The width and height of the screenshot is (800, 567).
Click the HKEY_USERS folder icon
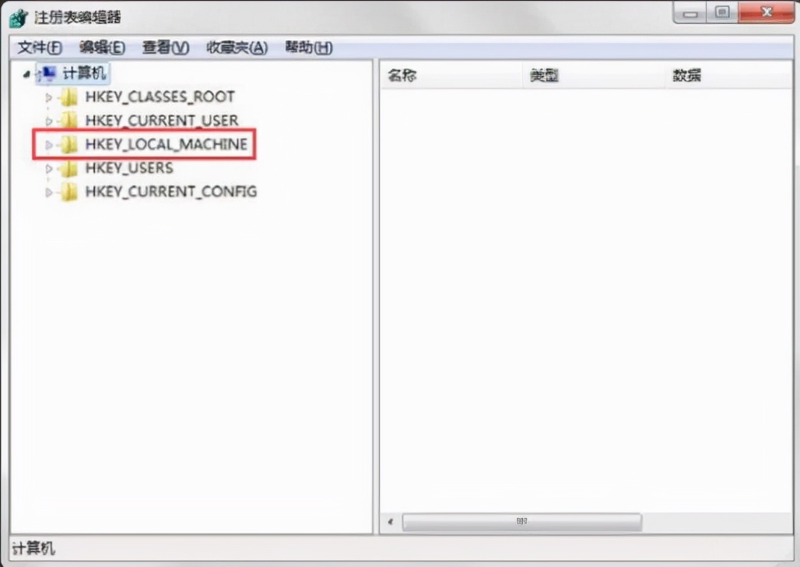(69, 168)
